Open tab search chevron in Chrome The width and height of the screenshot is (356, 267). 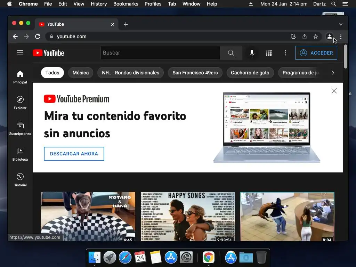click(x=341, y=24)
